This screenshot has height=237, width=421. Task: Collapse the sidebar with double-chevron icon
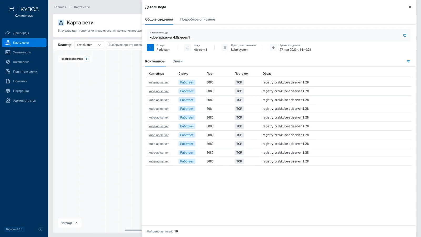pos(40,229)
